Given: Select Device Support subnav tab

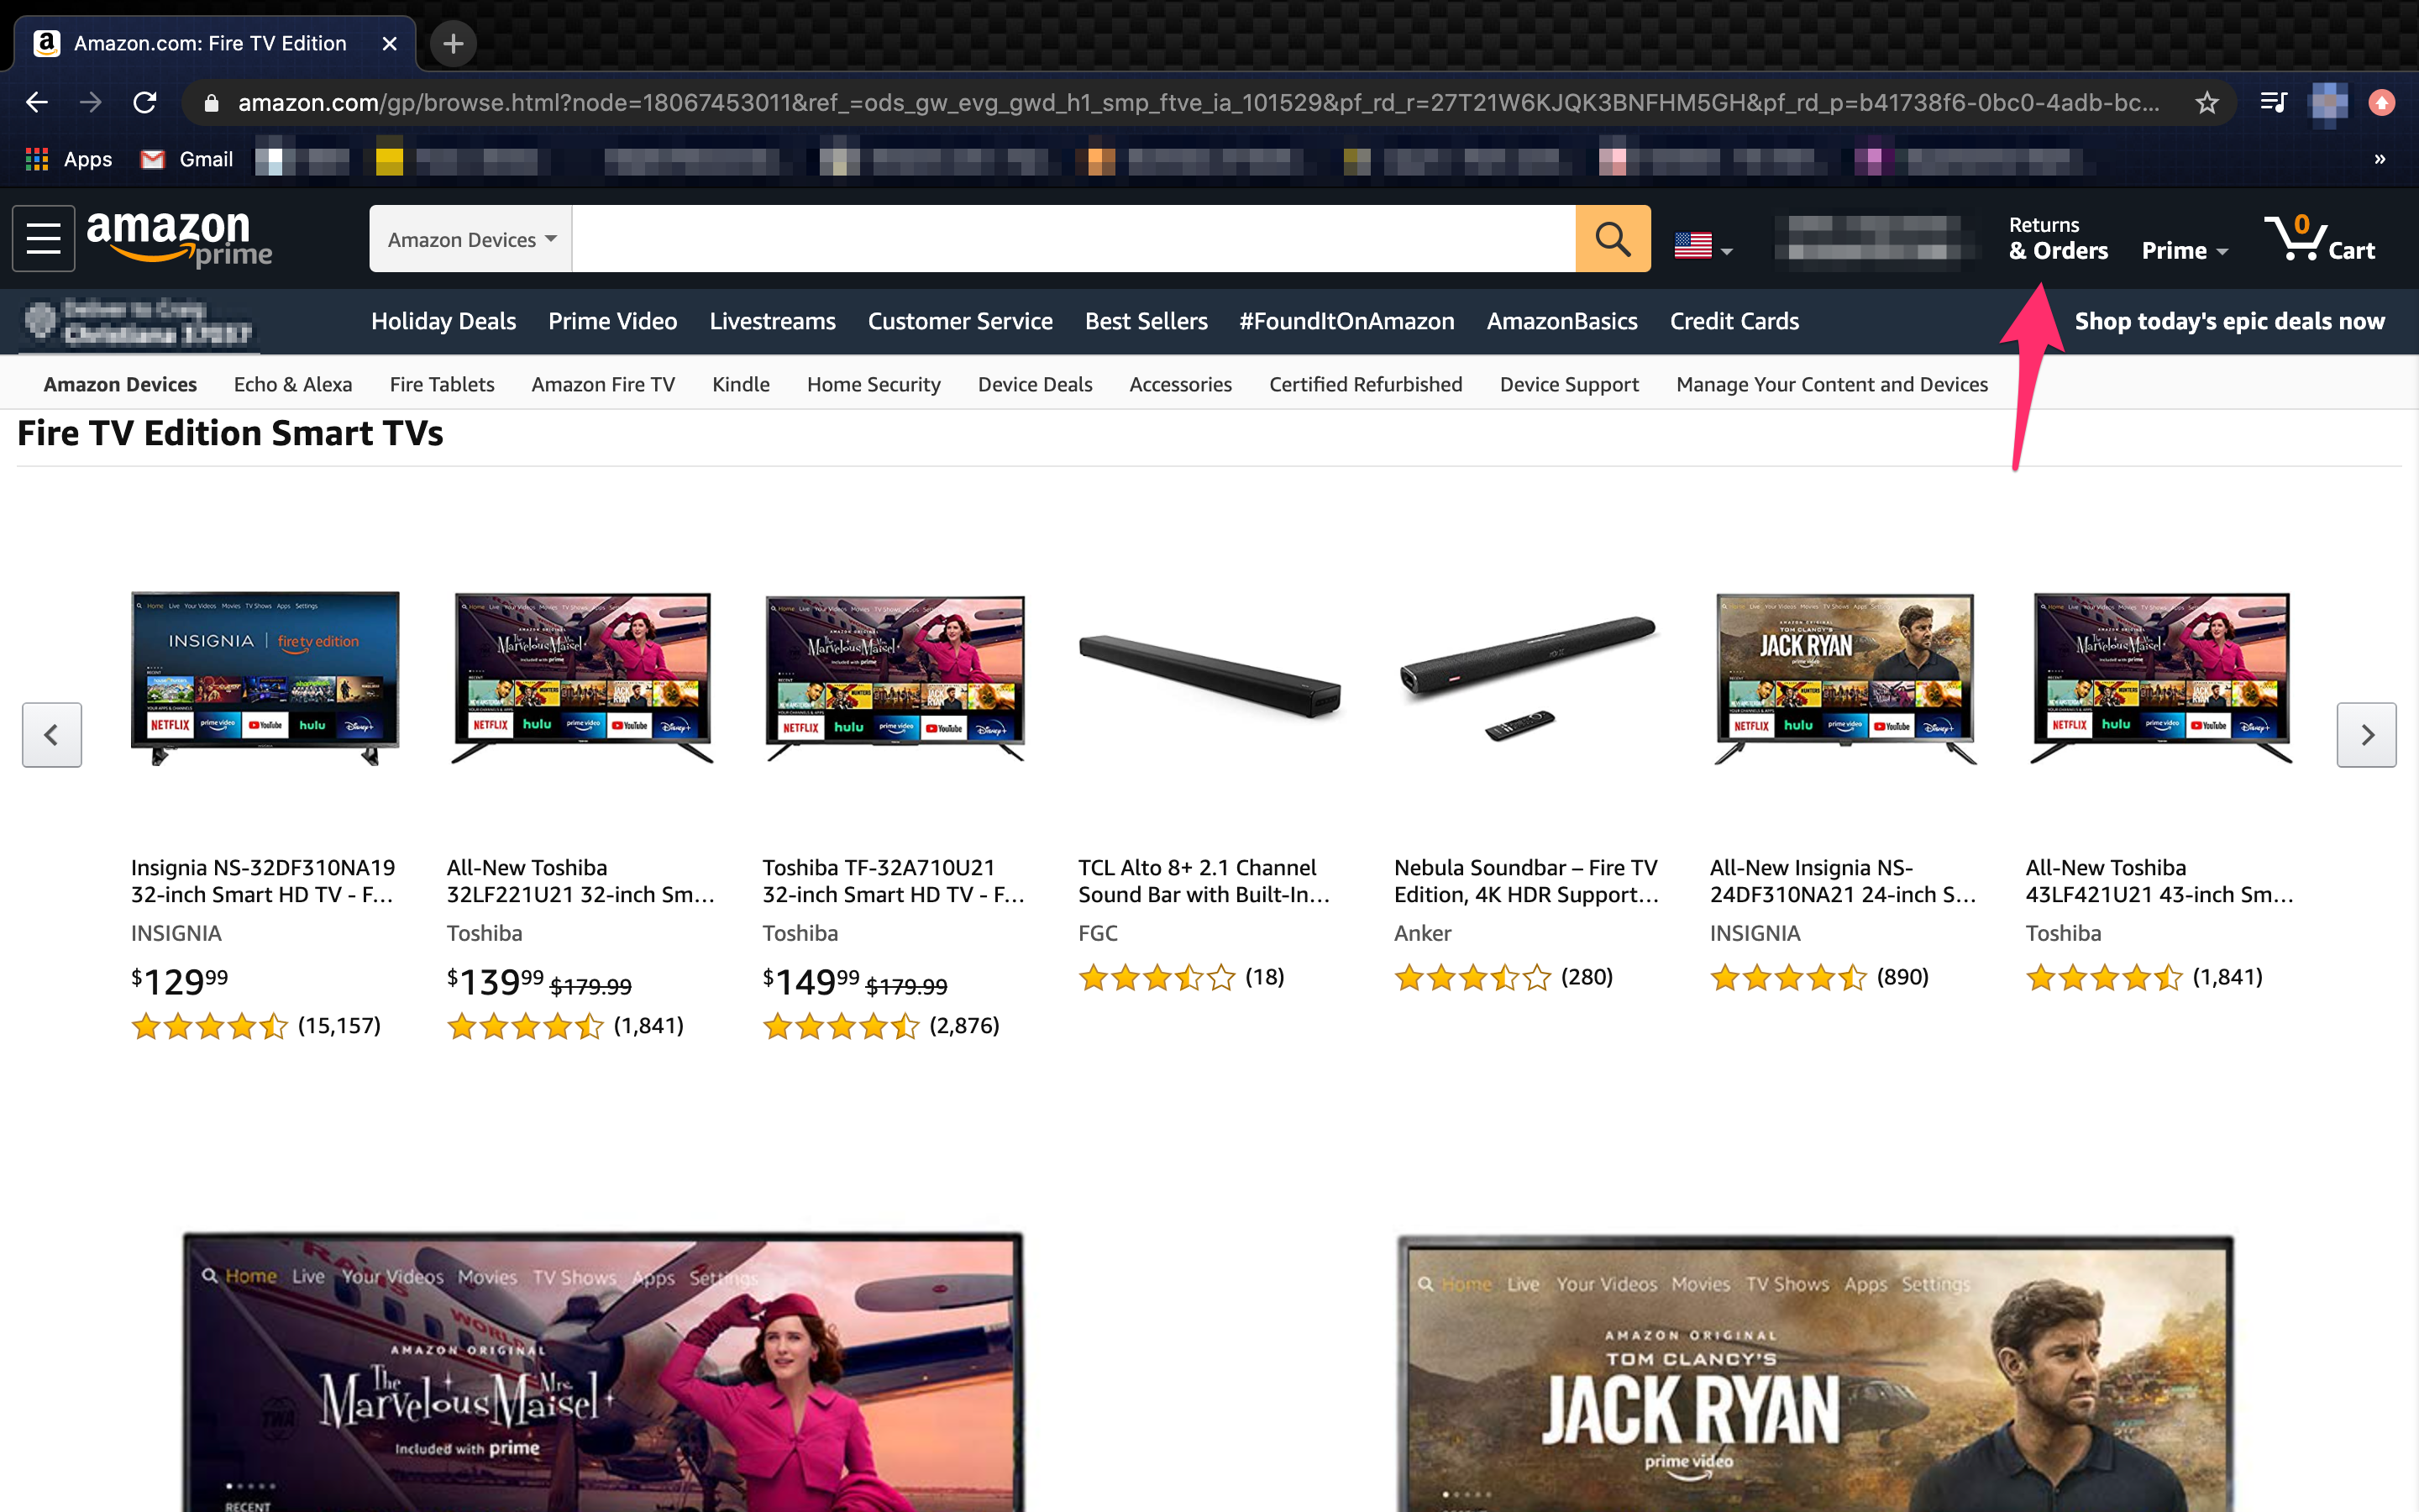Looking at the screenshot, I should pyautogui.click(x=1569, y=384).
